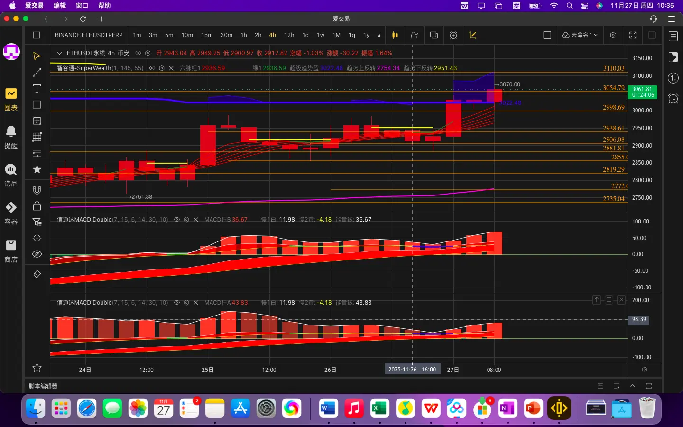This screenshot has height=427, width=683.
Task: Remove the 智谷通-SuperWealth indicator
Action: pos(171,68)
